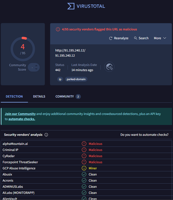This screenshot has width=173, height=200.
Task: Click the Acronis clean checkmark icon
Action: [x=84, y=180]
